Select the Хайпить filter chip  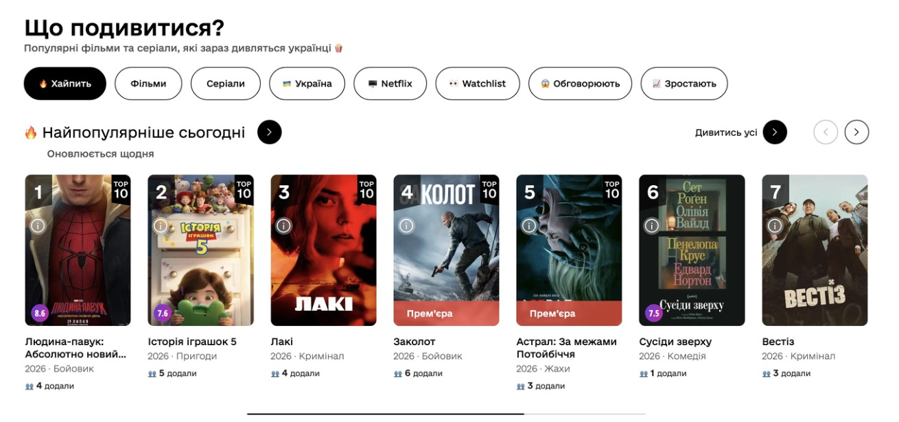tap(65, 84)
